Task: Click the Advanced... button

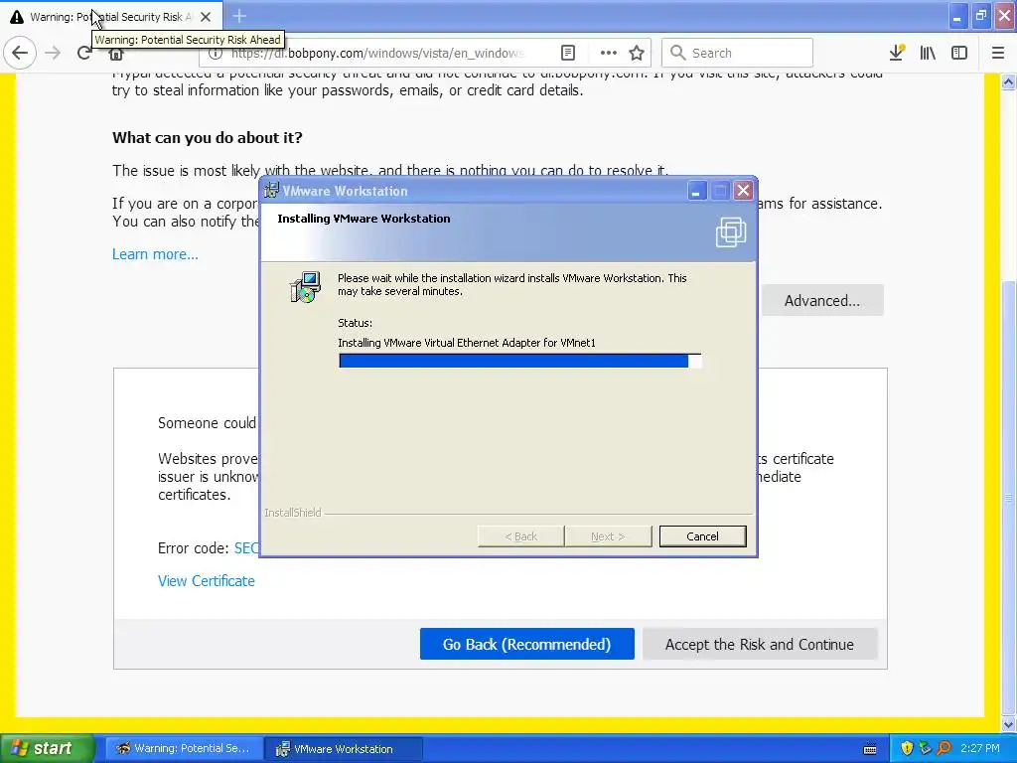Action: pos(821,300)
